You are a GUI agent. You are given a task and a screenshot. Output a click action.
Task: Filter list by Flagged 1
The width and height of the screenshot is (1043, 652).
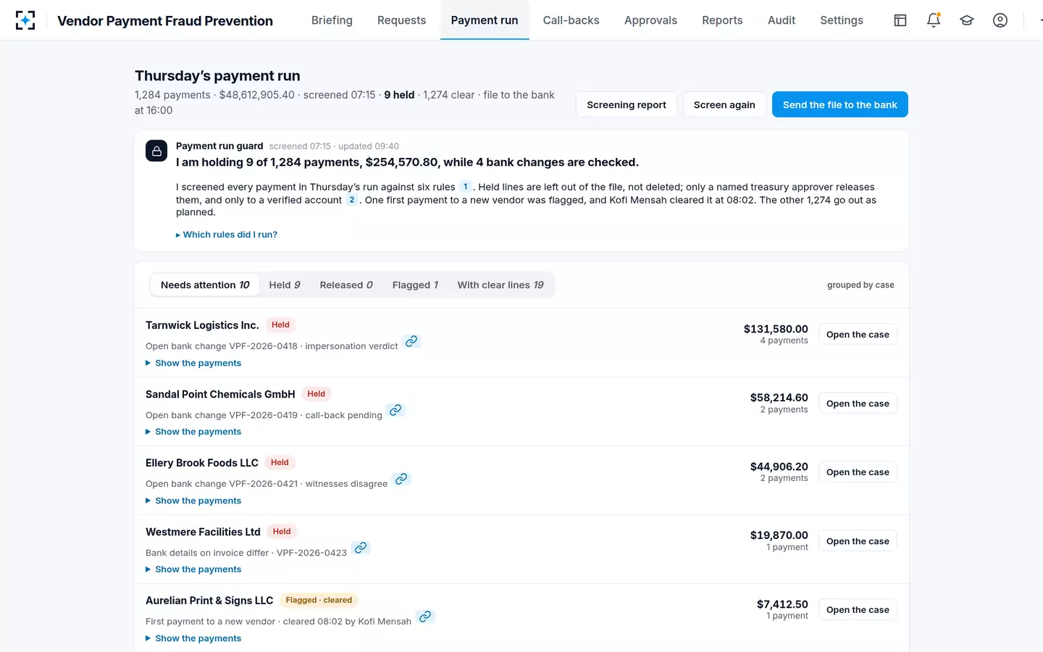click(x=415, y=285)
